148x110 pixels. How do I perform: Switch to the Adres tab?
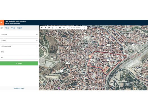click(7, 28)
